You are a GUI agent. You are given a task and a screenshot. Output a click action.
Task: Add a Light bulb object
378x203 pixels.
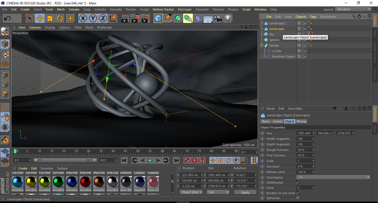[x=228, y=19]
